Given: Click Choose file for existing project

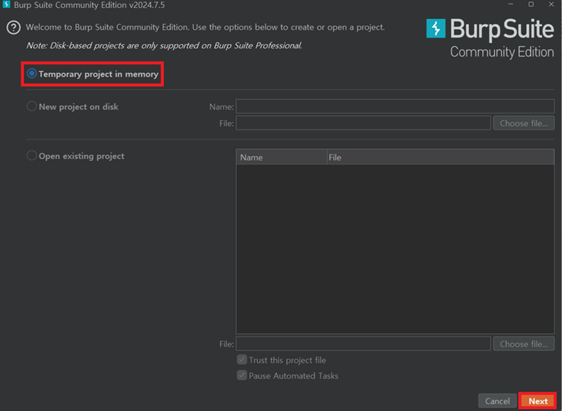Looking at the screenshot, I should point(524,344).
